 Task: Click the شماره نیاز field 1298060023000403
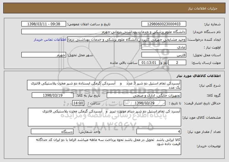click(164, 24)
